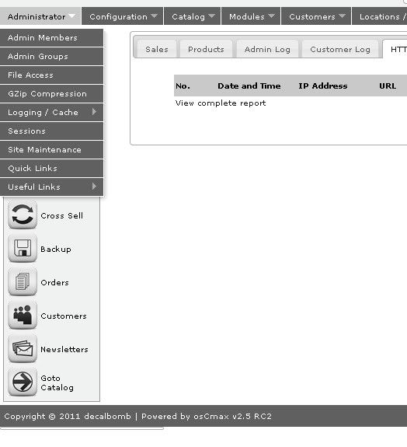407x447 pixels.
Task: Switch to the Sales tab
Action: pyautogui.click(x=157, y=49)
